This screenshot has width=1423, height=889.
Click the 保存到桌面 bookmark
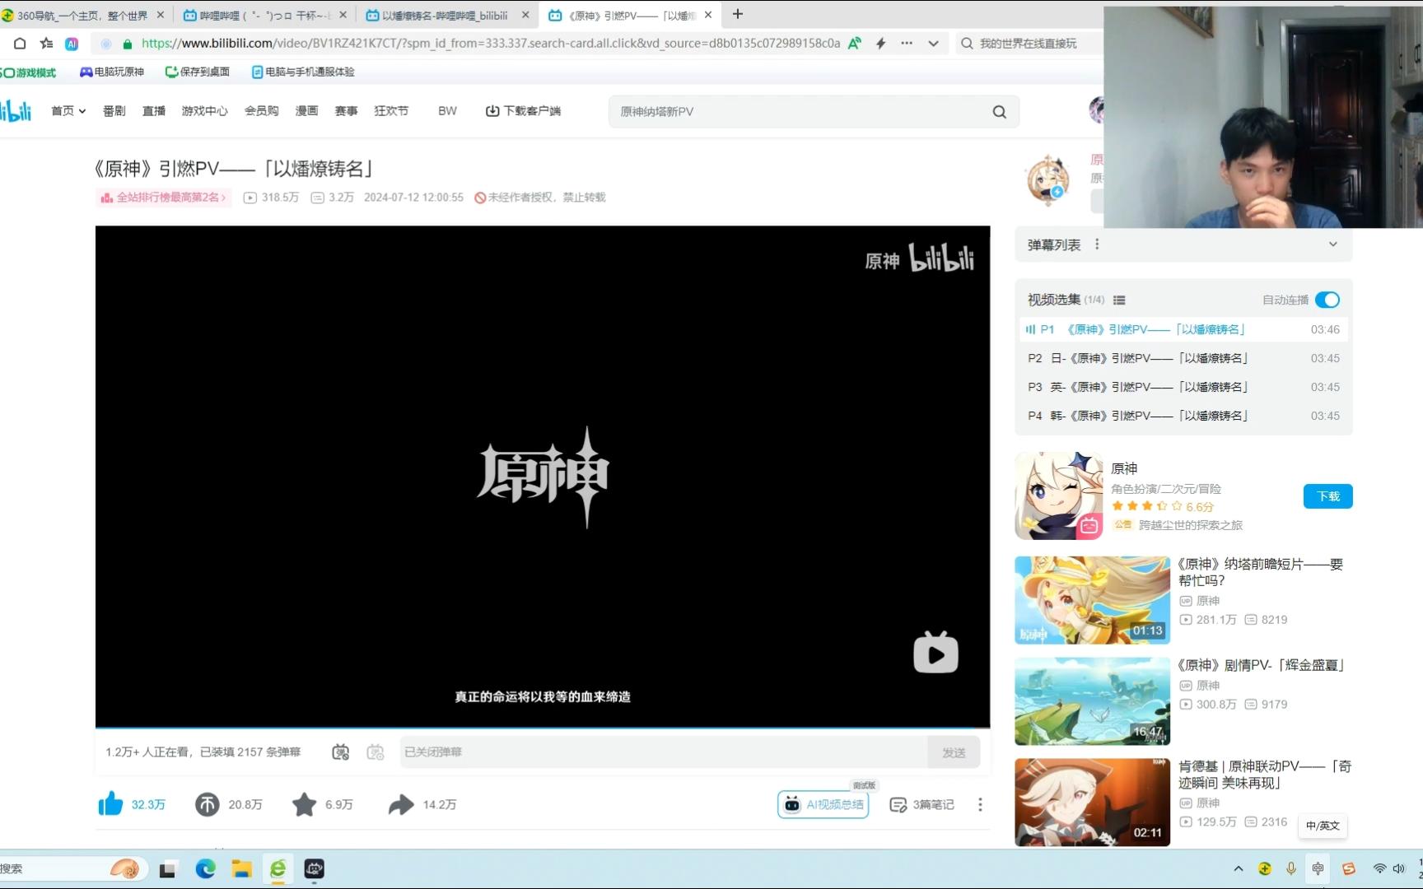(x=198, y=72)
